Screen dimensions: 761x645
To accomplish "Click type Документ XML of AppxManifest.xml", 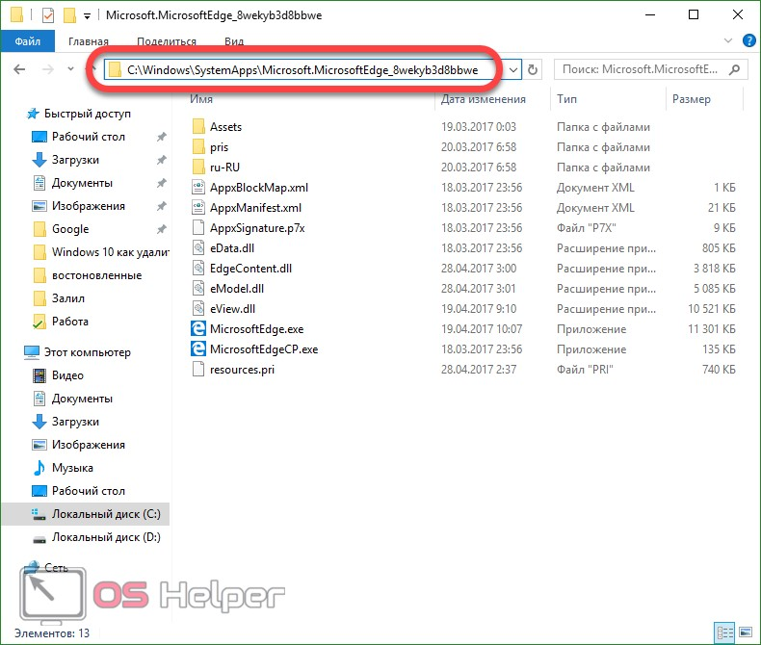I will 595,208.
